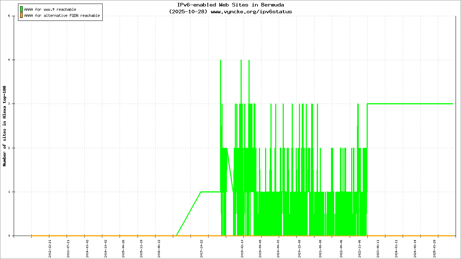The width and height of the screenshot is (461, 259).
Task: Select the 'AAAA for alternative FQDN reachable' legend label
Action: tap(62, 16)
